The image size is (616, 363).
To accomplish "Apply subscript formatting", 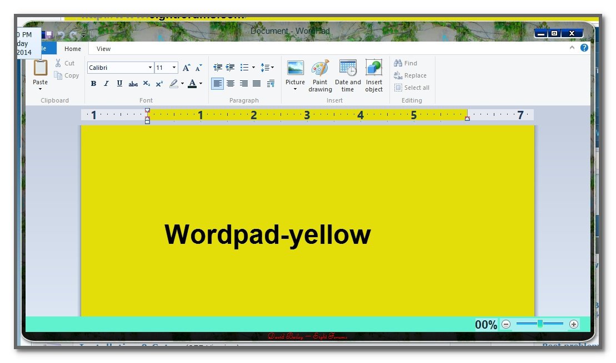I will coord(147,84).
